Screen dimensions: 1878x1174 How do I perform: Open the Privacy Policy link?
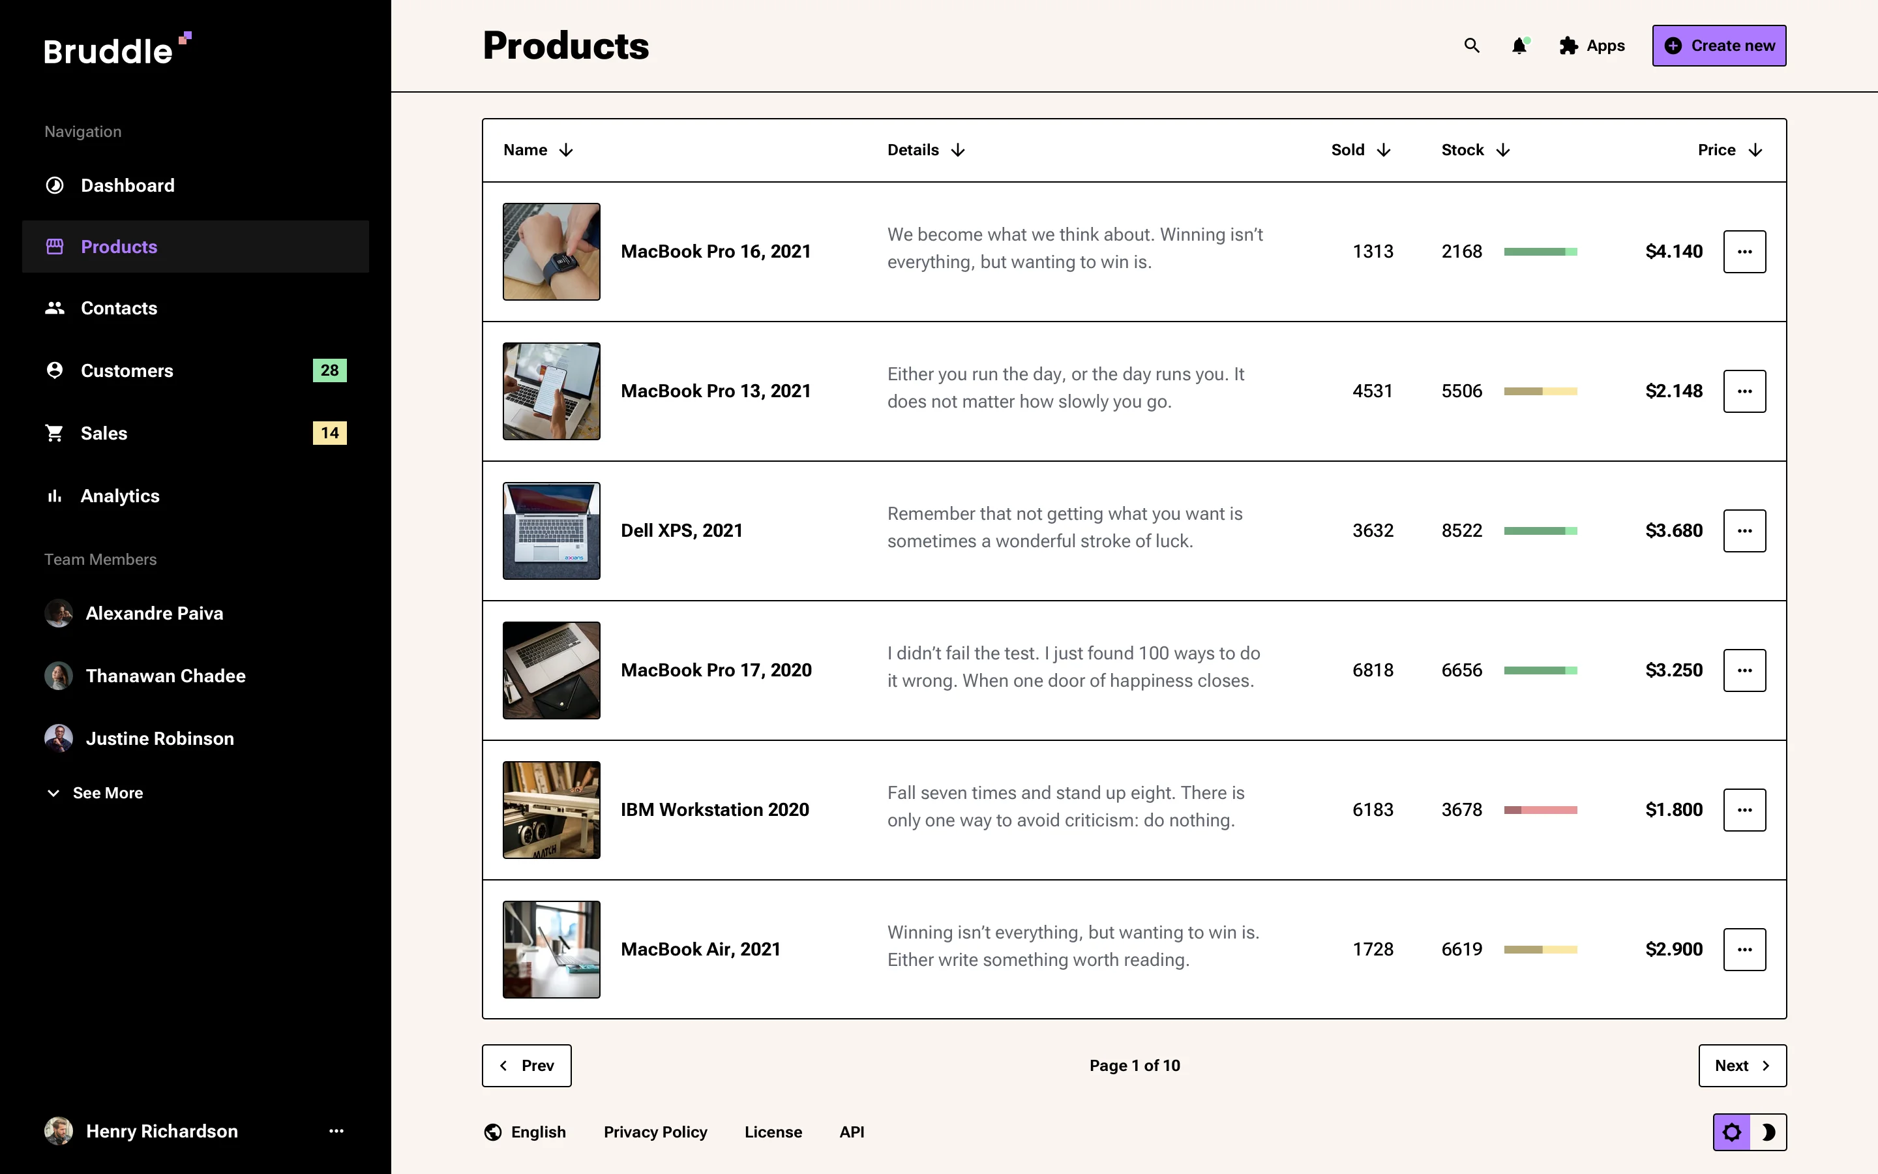pyautogui.click(x=655, y=1132)
